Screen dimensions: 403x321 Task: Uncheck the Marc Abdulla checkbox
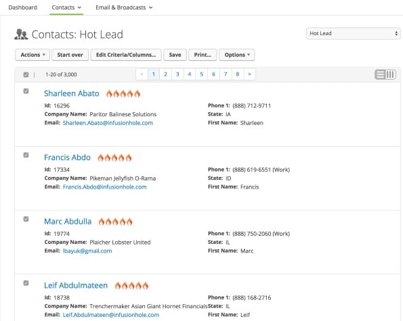tap(26, 219)
